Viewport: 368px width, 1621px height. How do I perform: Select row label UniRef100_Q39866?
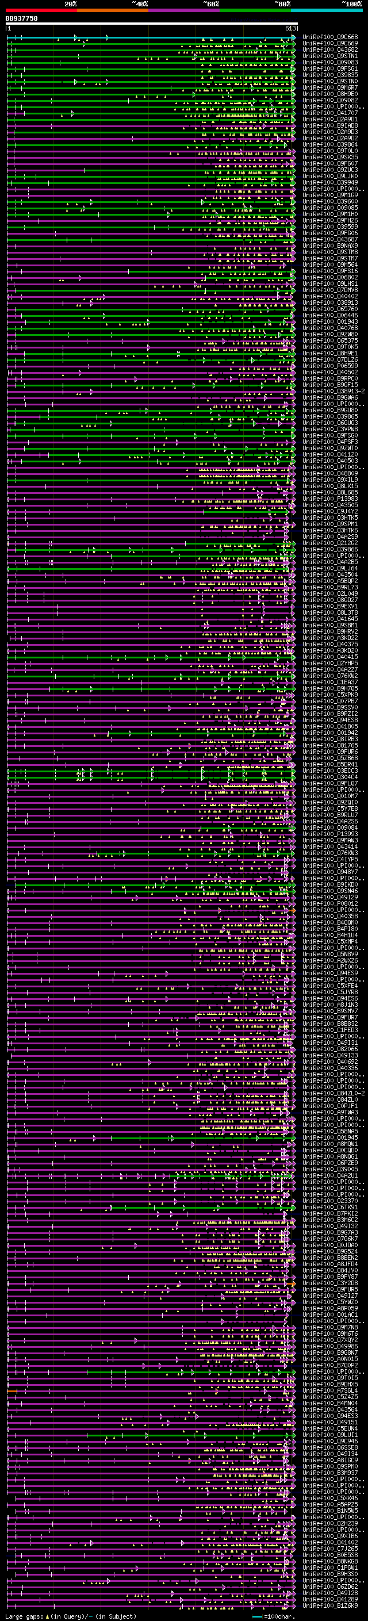[330, 549]
